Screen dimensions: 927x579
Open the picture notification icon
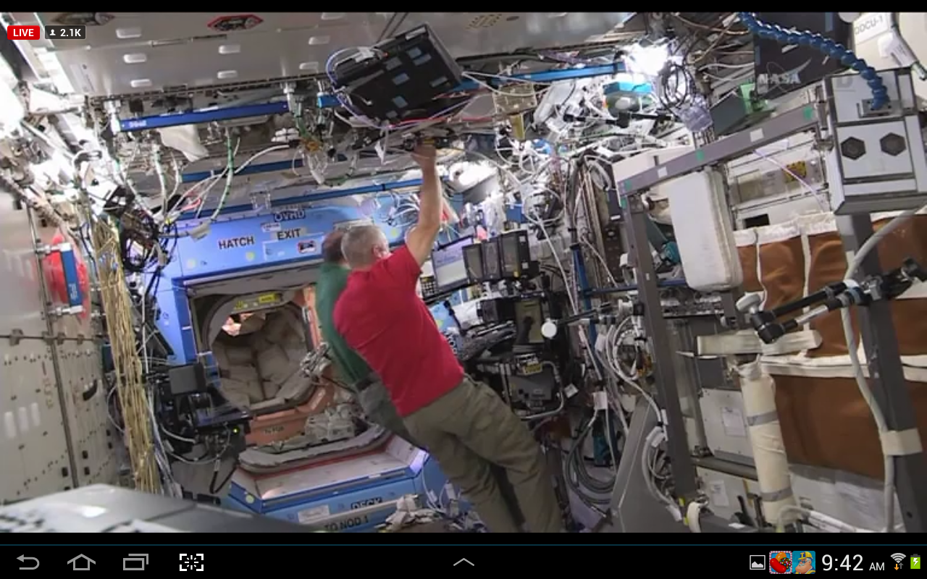pos(757,562)
